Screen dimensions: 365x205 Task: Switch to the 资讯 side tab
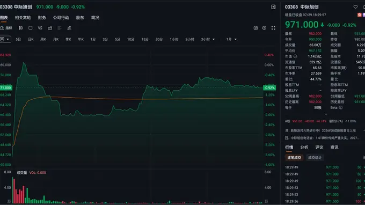[334, 147]
